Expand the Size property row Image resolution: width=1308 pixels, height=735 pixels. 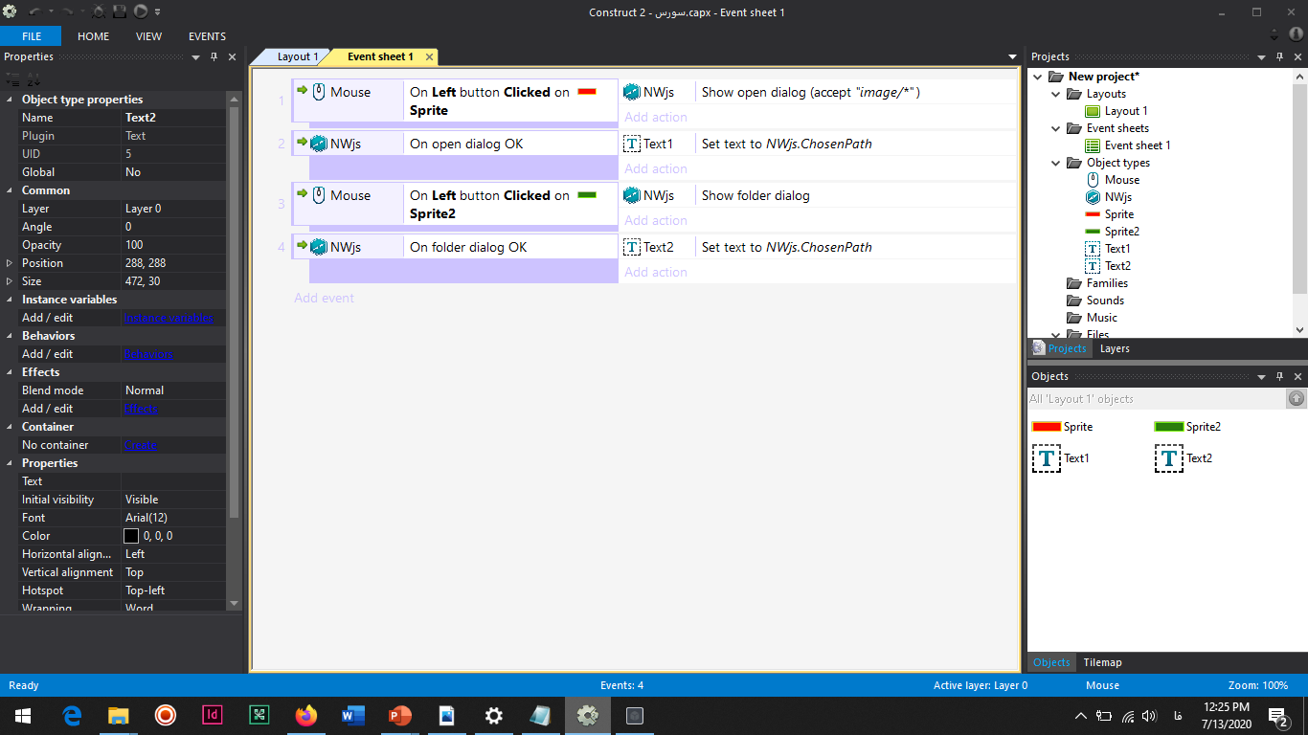point(11,281)
